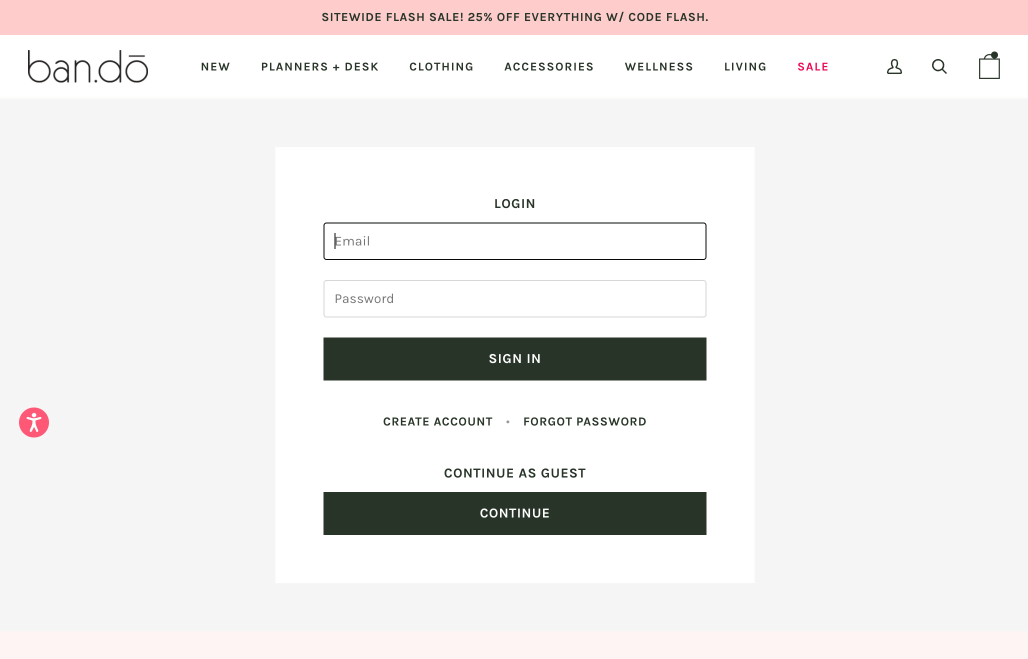1028x659 pixels.
Task: Expand LIVING navigation dropdown
Action: point(745,66)
